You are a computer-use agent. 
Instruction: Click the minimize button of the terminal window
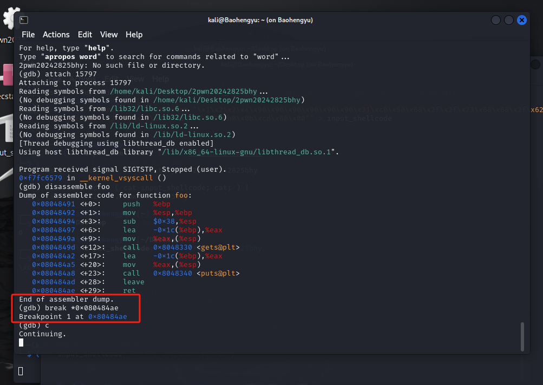496,20
